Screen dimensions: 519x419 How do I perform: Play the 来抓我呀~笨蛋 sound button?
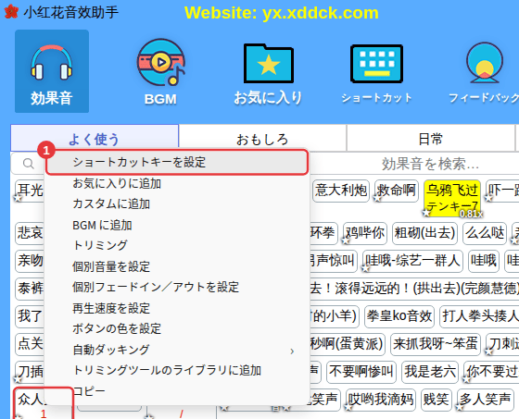(436, 344)
